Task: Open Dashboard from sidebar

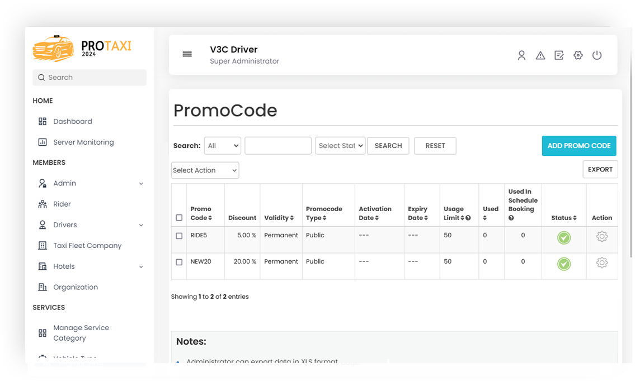Action: pos(73,121)
